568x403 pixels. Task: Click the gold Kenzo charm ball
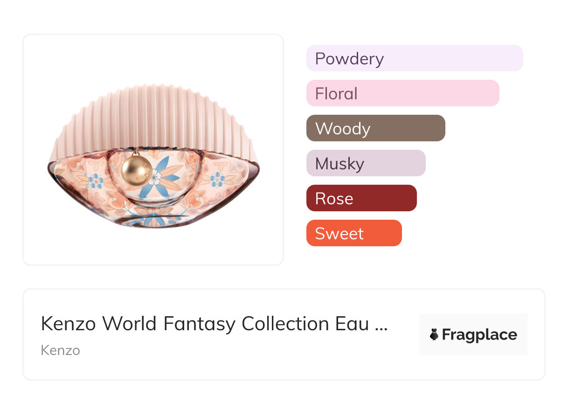[136, 172]
